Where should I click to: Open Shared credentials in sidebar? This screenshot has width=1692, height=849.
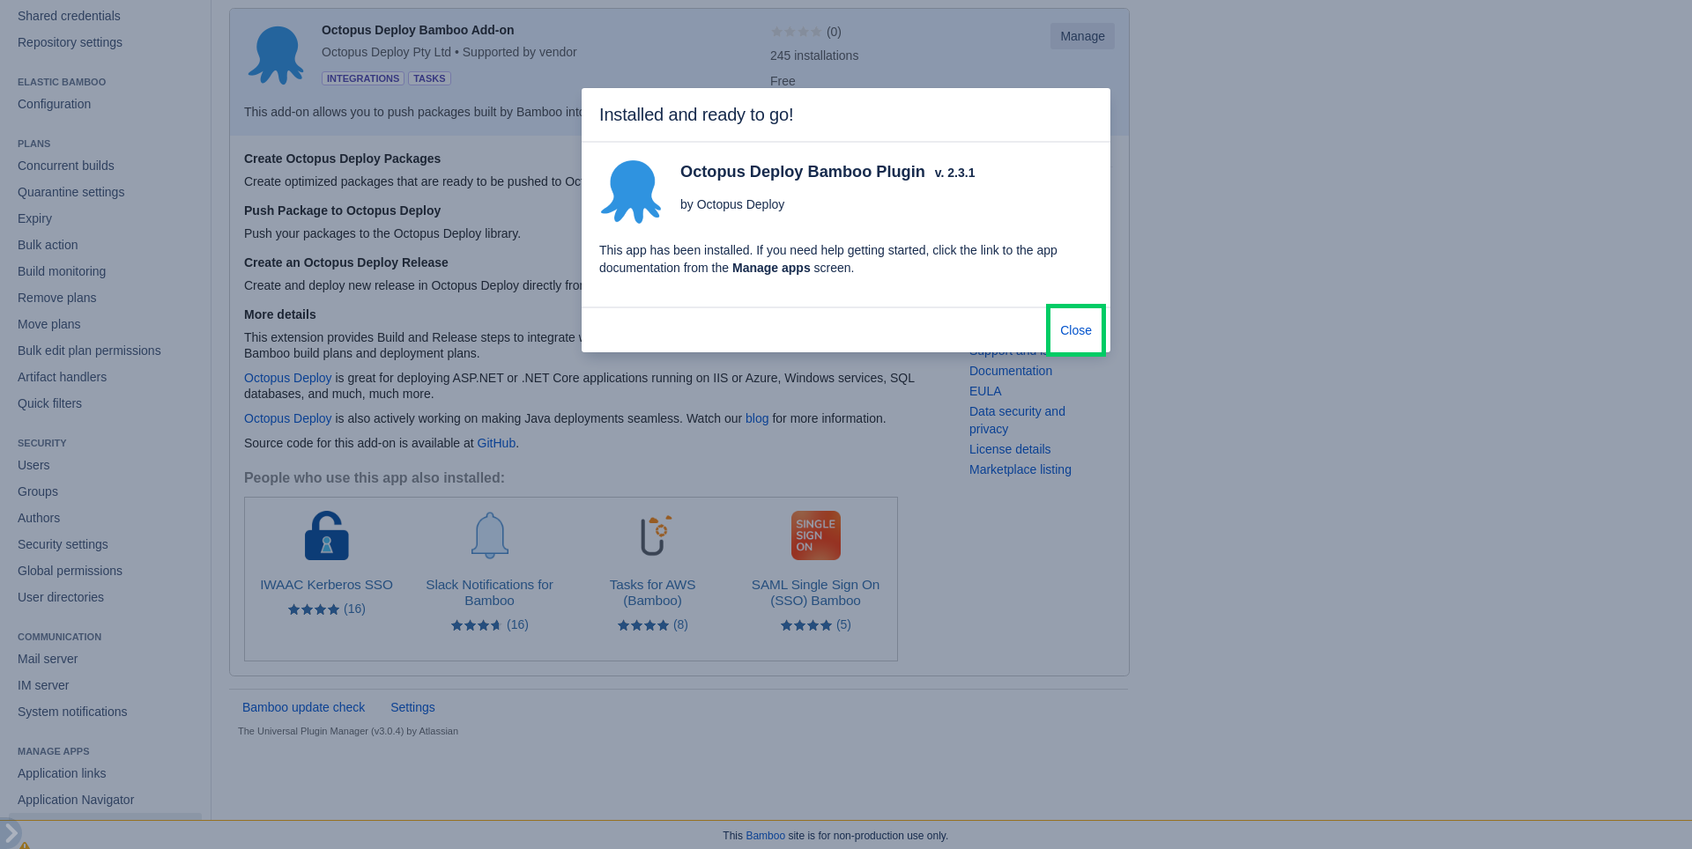(x=69, y=16)
